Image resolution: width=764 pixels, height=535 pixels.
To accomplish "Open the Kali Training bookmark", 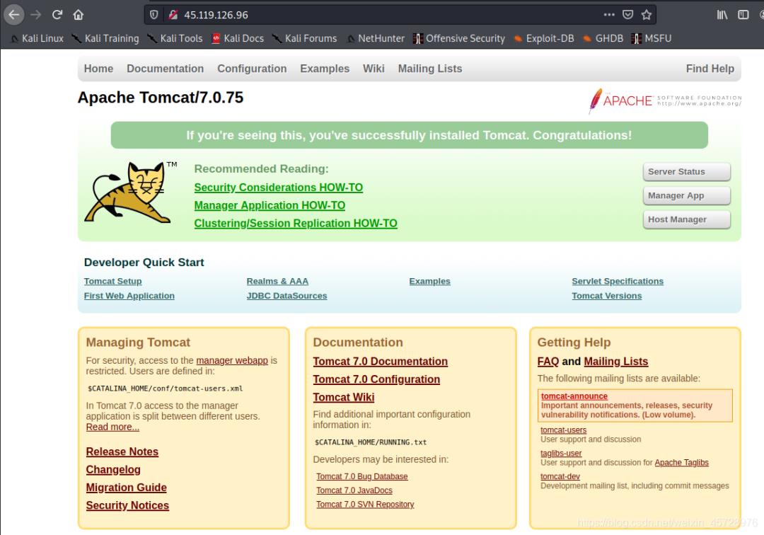I will point(105,38).
